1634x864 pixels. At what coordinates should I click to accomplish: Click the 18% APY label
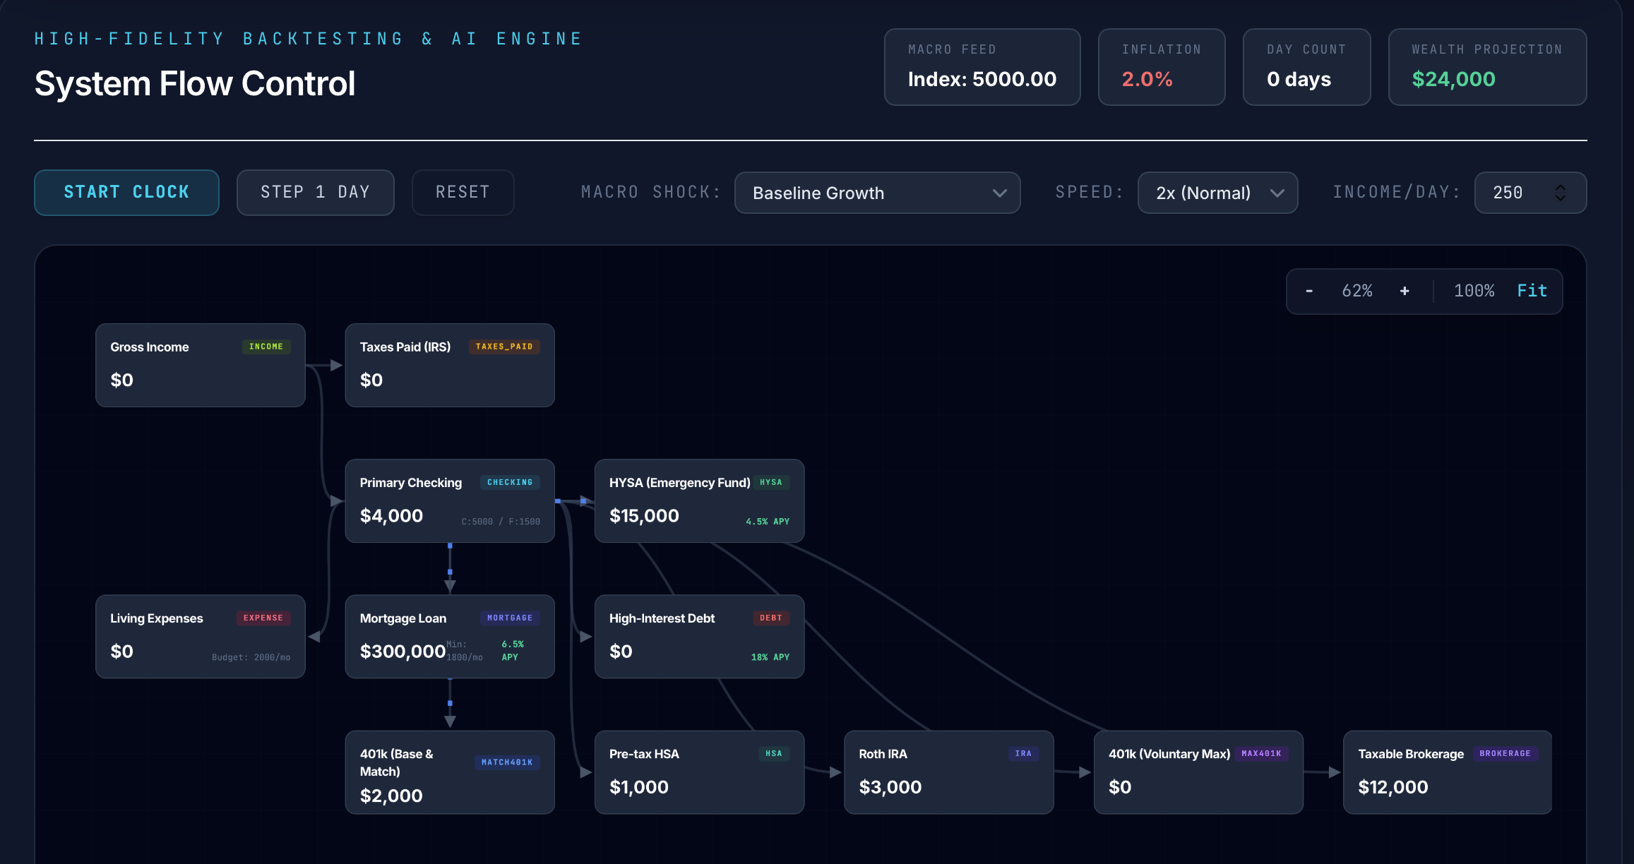coord(770,657)
